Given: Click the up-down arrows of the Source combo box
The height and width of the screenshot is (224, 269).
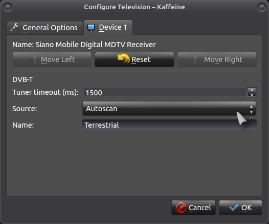Looking at the screenshot, I should pos(251,109).
